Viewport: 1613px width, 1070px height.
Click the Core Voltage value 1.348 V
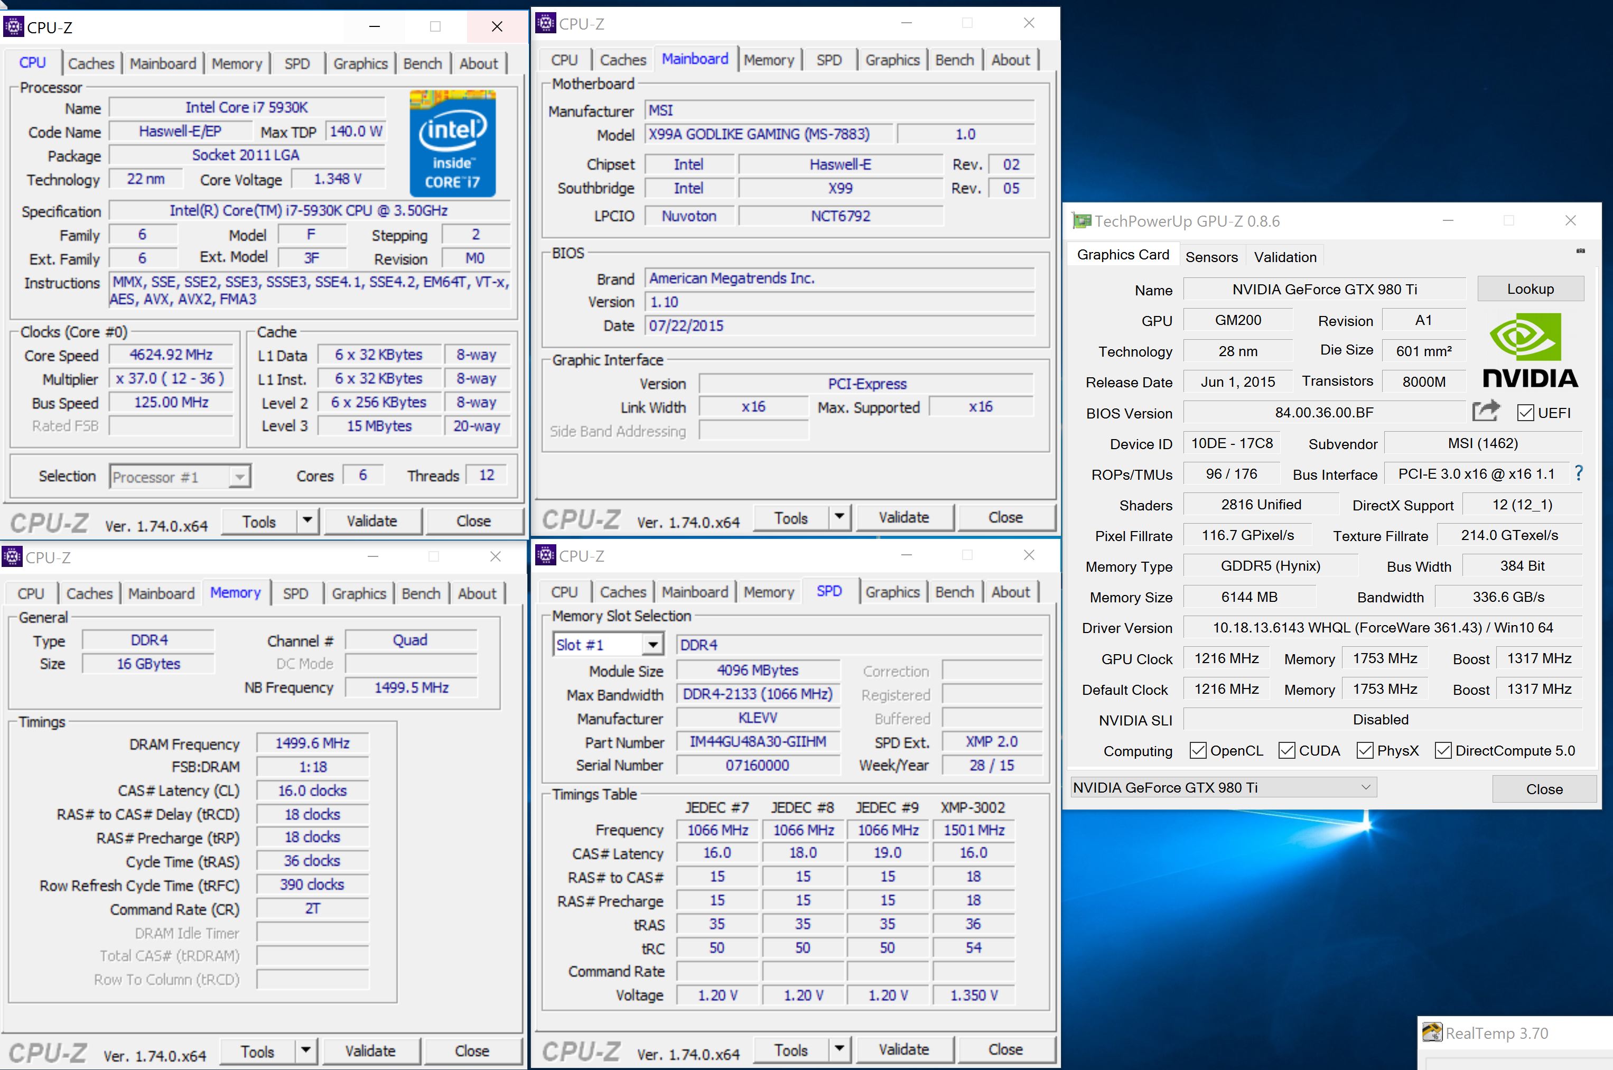tap(338, 179)
